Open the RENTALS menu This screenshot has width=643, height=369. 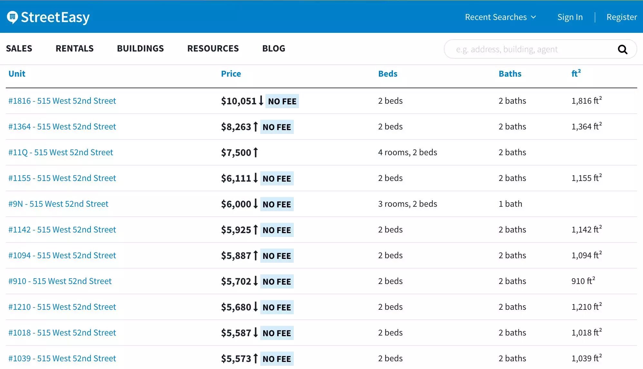tap(74, 48)
